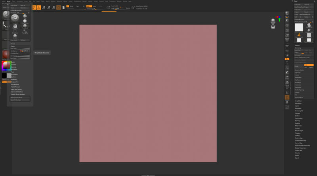Adjust the Z Intensity slider
The height and width of the screenshot is (176, 317).
96,9
